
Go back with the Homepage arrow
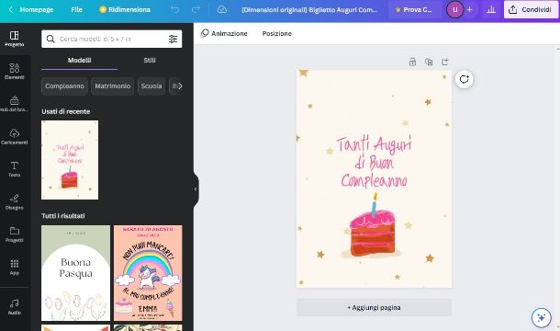(11, 10)
